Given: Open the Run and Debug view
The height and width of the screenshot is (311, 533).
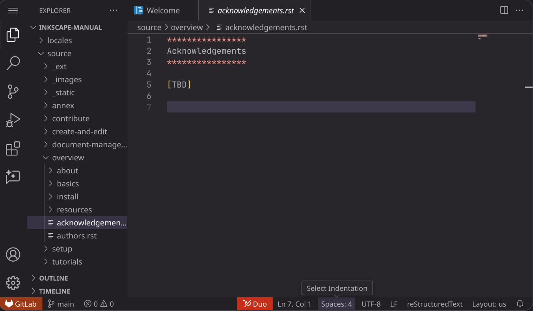Looking at the screenshot, I should [13, 120].
